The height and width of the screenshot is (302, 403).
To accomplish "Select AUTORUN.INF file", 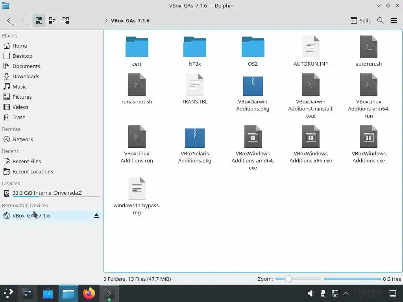I will pyautogui.click(x=311, y=52).
